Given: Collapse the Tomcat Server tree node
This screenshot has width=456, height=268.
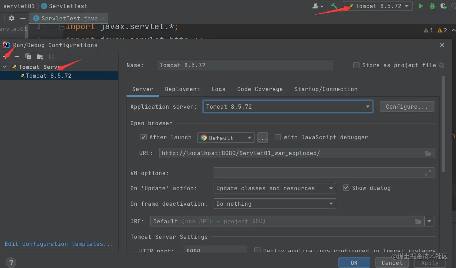Looking at the screenshot, I should 5,66.
